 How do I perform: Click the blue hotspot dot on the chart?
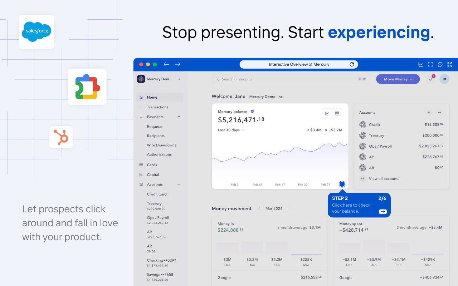pyautogui.click(x=342, y=184)
